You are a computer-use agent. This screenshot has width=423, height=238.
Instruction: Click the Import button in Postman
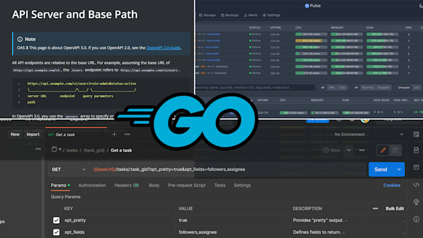33,134
